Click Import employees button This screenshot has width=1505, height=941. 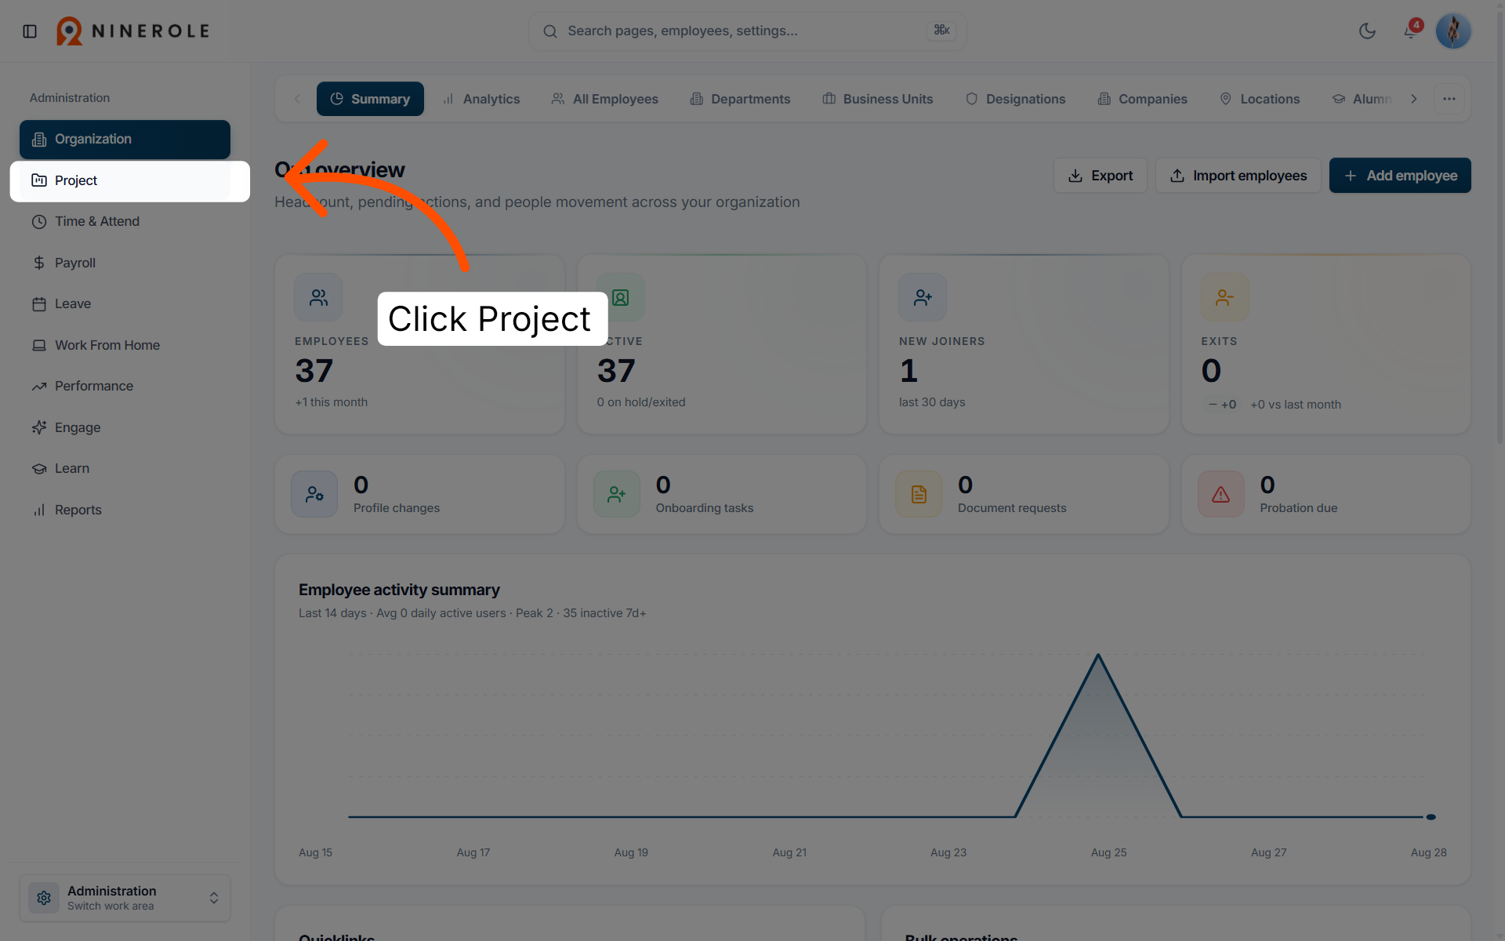point(1238,176)
